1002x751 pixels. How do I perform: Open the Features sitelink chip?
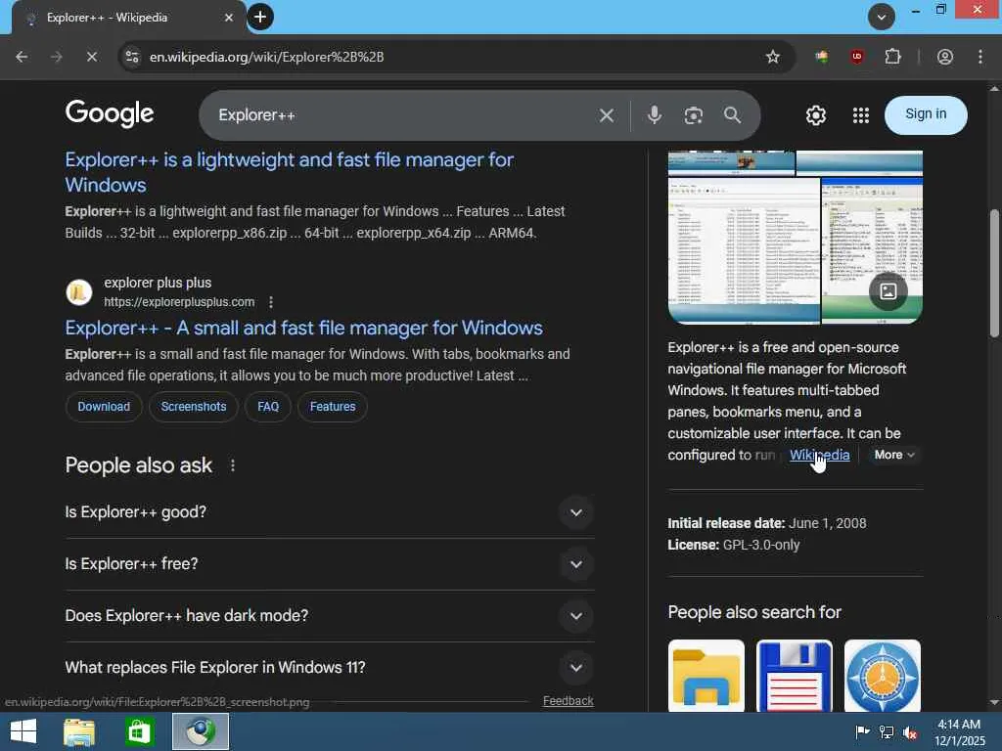click(333, 407)
